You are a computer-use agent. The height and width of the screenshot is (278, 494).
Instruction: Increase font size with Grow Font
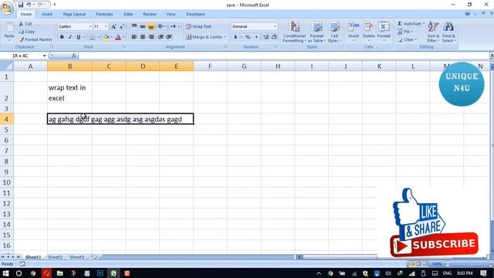point(113,27)
